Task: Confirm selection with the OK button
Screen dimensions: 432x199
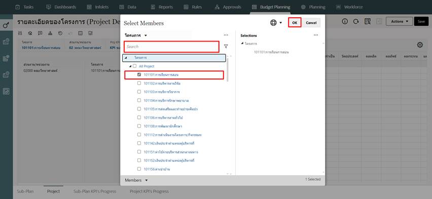Action: [x=295, y=23]
